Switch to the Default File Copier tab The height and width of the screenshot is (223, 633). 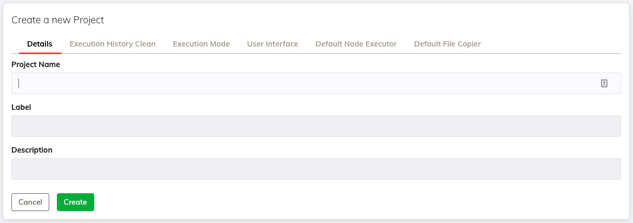pyautogui.click(x=447, y=44)
